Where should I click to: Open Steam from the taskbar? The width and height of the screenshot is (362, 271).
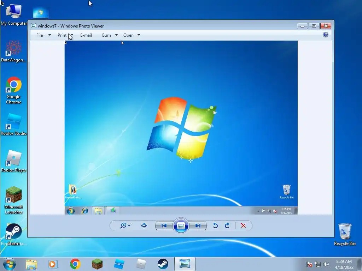[163, 264]
